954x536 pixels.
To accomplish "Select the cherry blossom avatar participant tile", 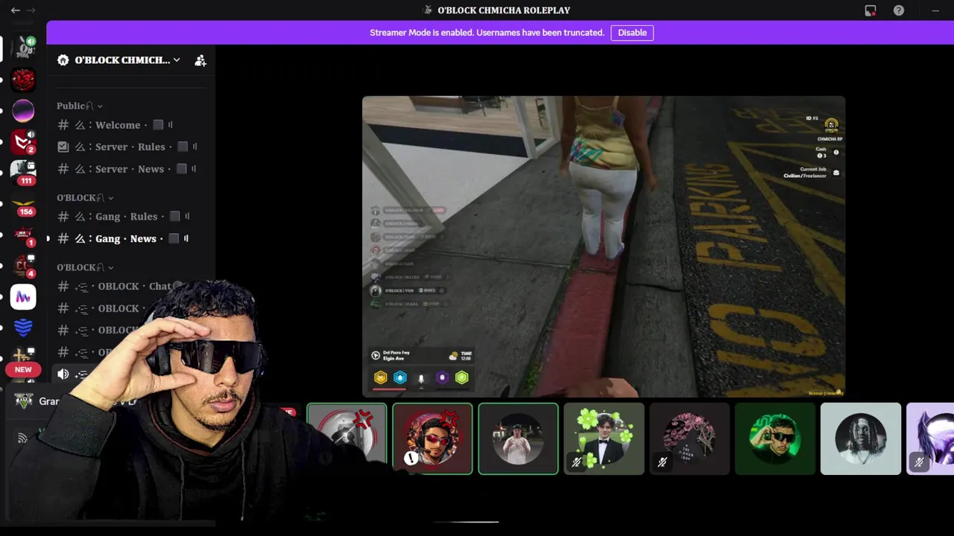I will coord(689,439).
